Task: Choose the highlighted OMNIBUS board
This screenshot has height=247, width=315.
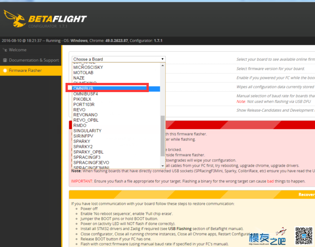Action: tap(116, 88)
